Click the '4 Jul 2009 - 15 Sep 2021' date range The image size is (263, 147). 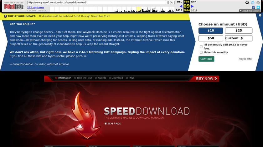coord(38,11)
